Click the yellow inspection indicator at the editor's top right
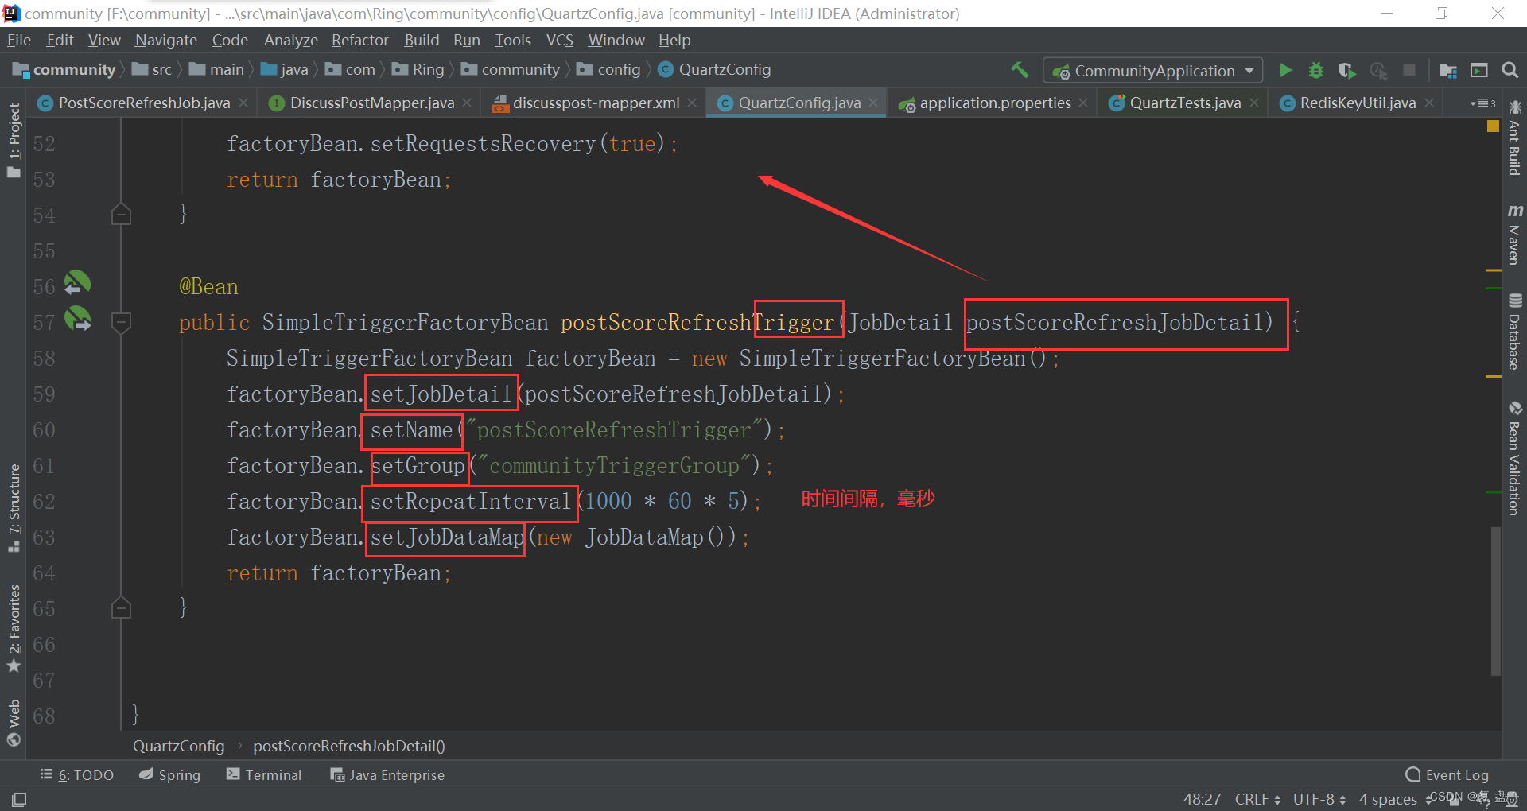This screenshot has width=1527, height=811. (1493, 126)
